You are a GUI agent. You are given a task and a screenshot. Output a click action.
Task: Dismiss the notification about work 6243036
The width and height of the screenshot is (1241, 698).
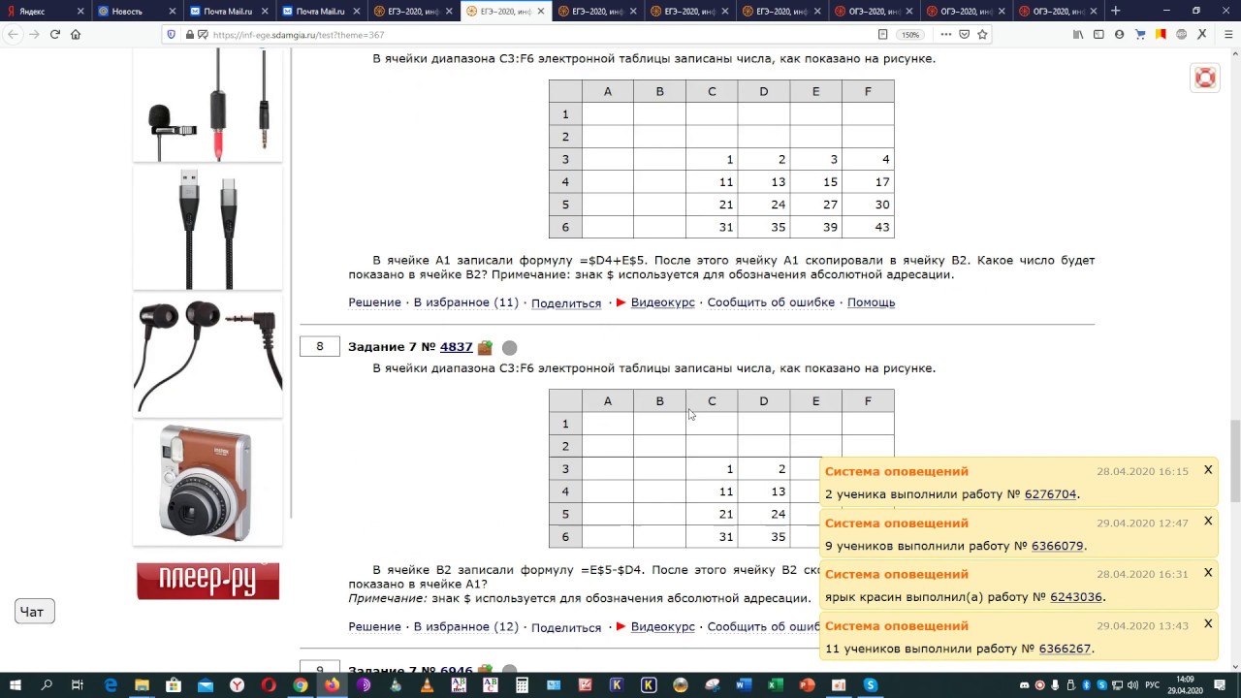(x=1208, y=572)
